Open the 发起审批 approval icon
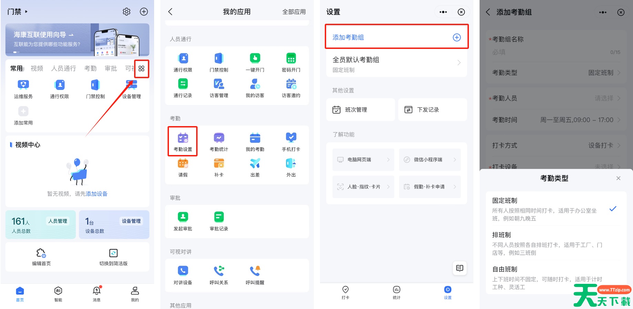Image resolution: width=633 pixels, height=309 pixels. 183,221
